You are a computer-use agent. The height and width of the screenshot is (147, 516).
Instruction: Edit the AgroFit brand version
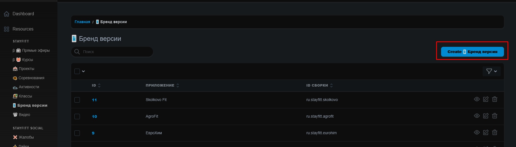tap(486, 116)
